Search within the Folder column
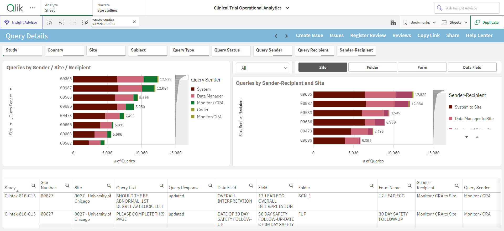 point(371,186)
